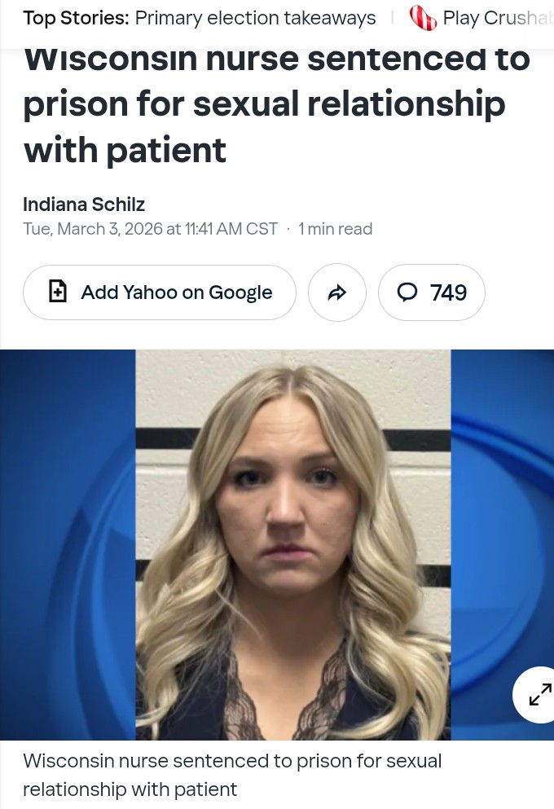This screenshot has height=809, width=554.
Task: Click the 749 comment count
Action: coord(448,292)
